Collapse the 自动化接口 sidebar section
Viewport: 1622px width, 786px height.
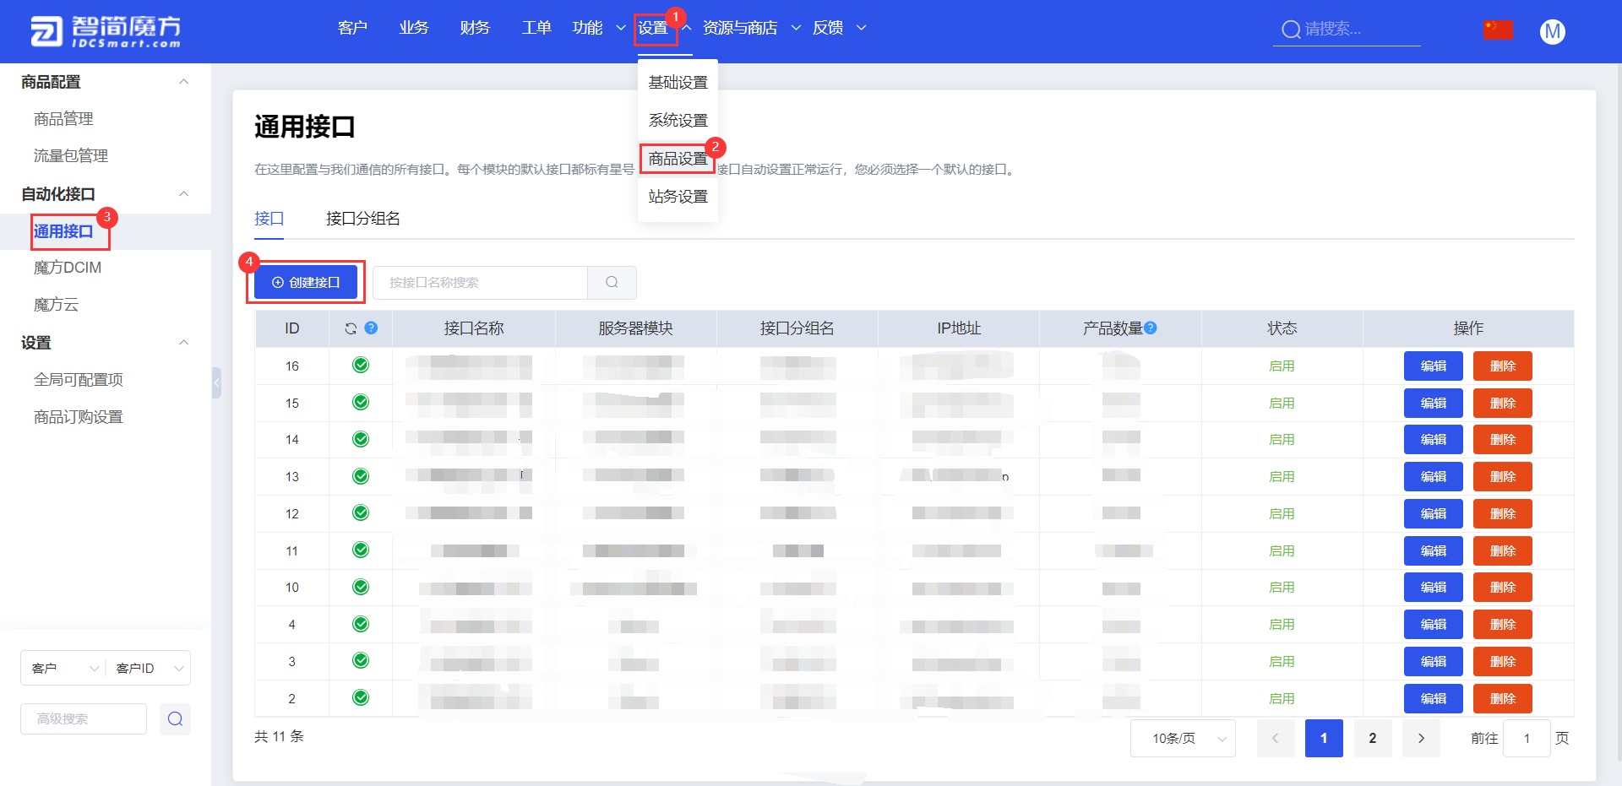tap(183, 193)
